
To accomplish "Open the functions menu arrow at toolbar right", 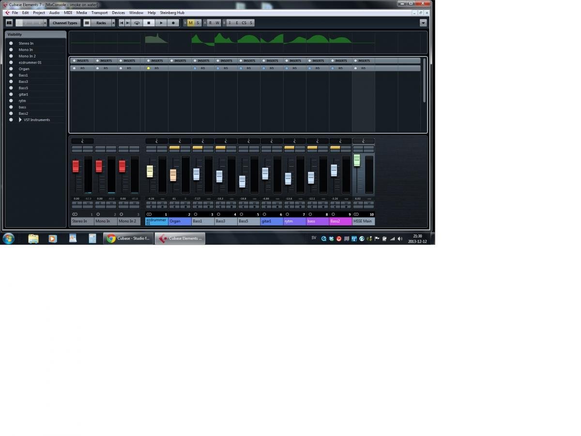I will click(423, 23).
